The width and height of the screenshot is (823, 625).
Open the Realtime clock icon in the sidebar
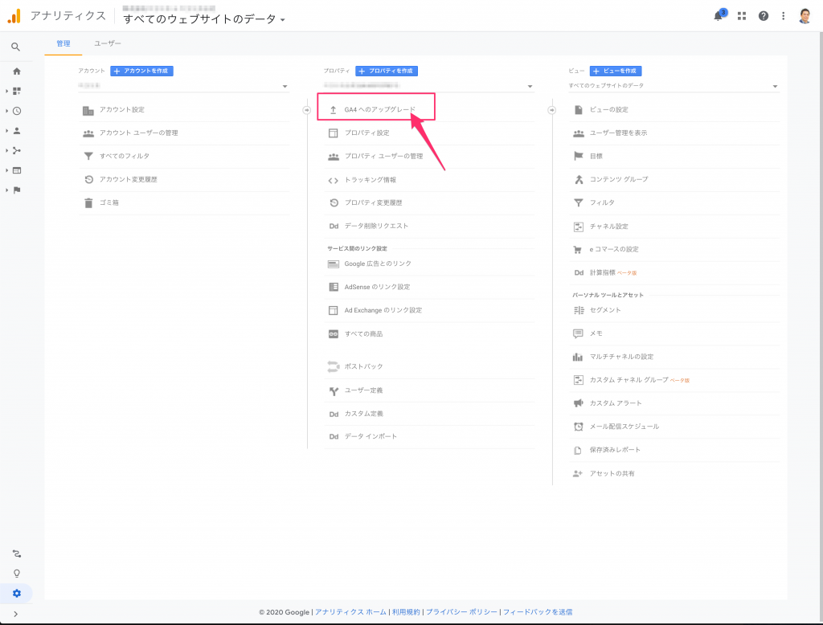[x=17, y=111]
